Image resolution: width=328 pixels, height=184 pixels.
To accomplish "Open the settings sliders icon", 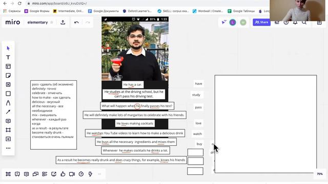I will [x=277, y=22].
